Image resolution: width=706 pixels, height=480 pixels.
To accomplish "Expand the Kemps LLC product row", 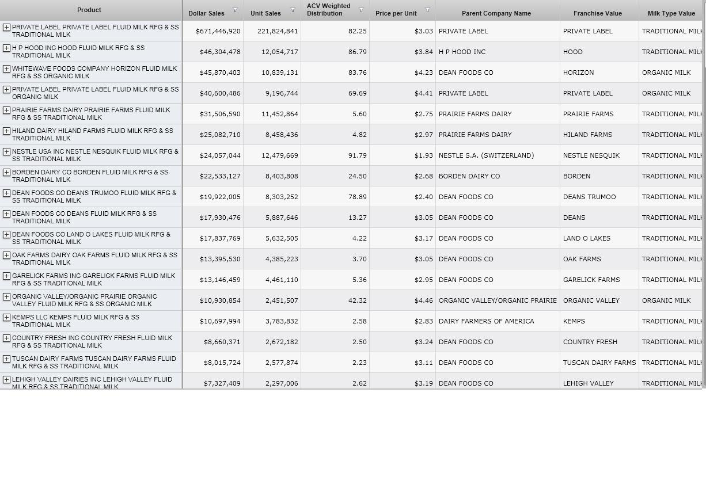I will (6, 318).
